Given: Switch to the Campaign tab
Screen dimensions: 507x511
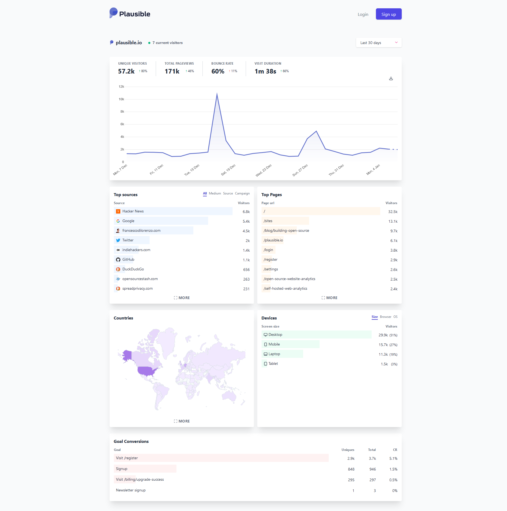Looking at the screenshot, I should pyautogui.click(x=242, y=193).
